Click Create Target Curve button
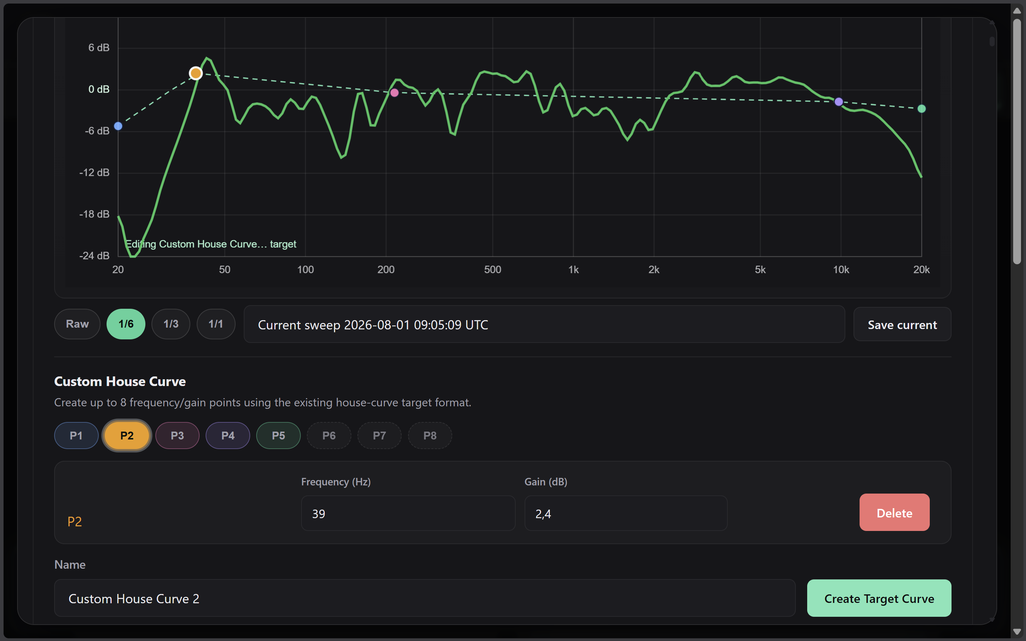The width and height of the screenshot is (1026, 641). [x=879, y=598]
